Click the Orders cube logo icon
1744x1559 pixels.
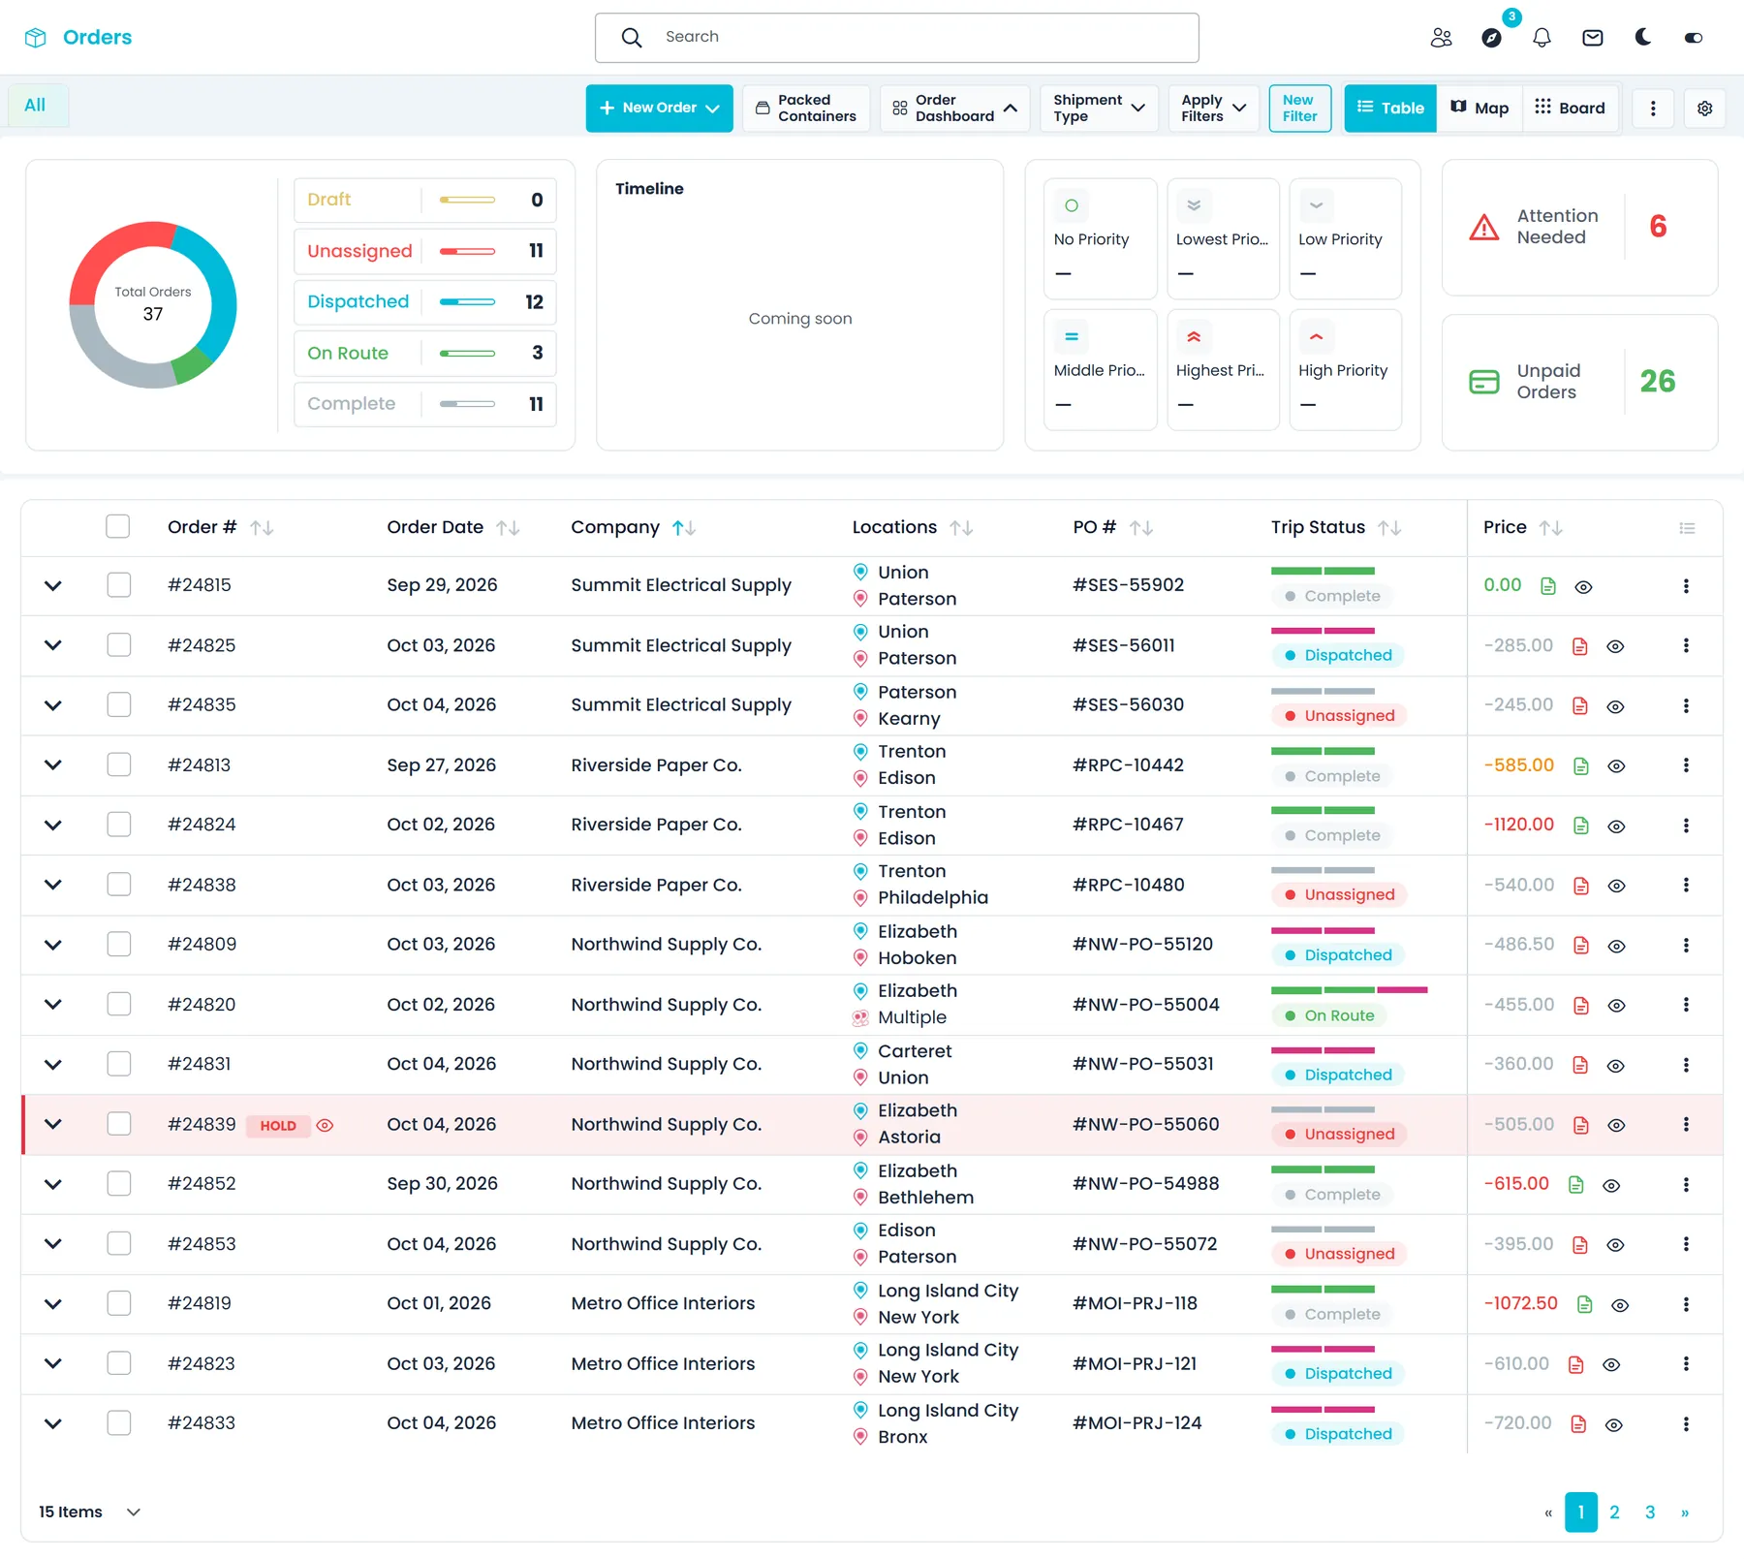35,38
